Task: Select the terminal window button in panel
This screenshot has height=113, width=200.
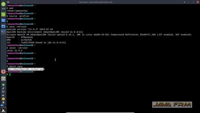Action: (x=3, y=32)
